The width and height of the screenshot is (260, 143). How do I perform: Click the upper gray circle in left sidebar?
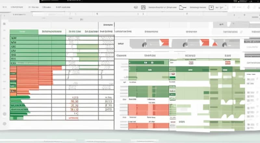pyautogui.click(x=5, y=114)
